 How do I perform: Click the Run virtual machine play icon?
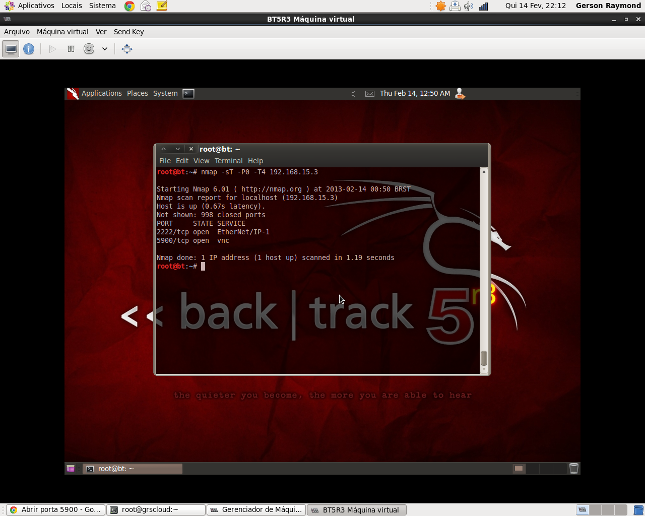pos(52,49)
